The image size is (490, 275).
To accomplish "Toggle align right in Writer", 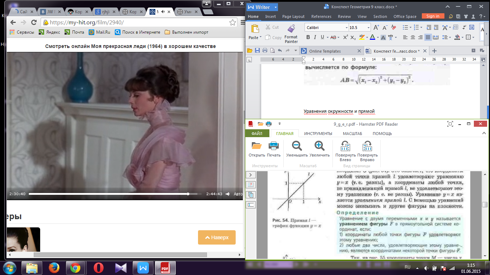I will click(x=420, y=37).
